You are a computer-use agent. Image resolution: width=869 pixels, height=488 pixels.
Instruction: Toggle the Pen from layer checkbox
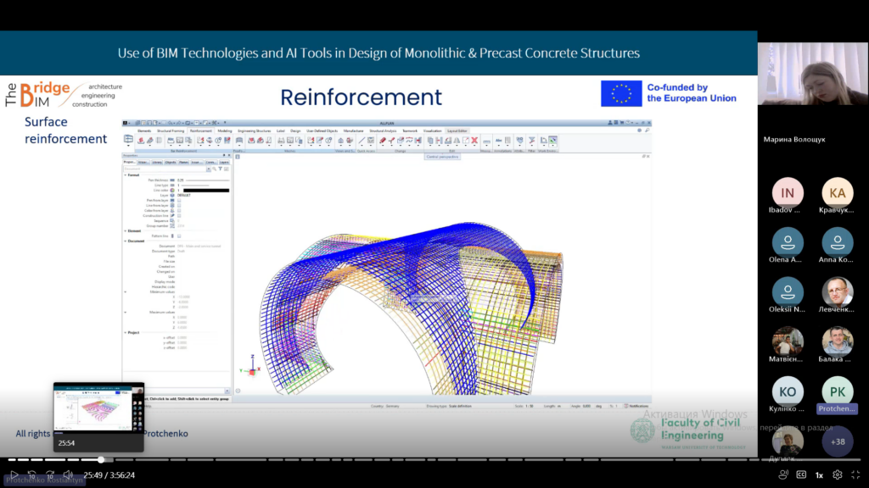tap(180, 200)
